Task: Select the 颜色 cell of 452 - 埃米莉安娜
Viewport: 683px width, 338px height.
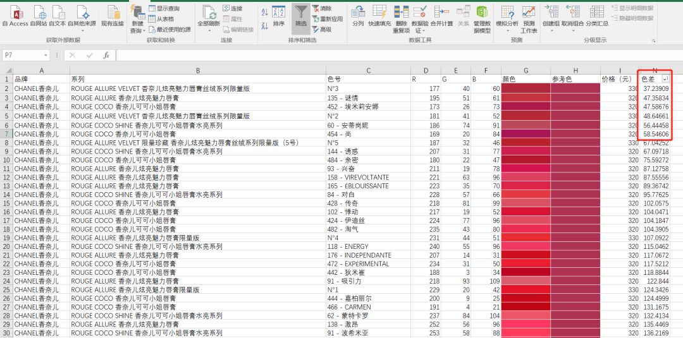Action: 526,106
